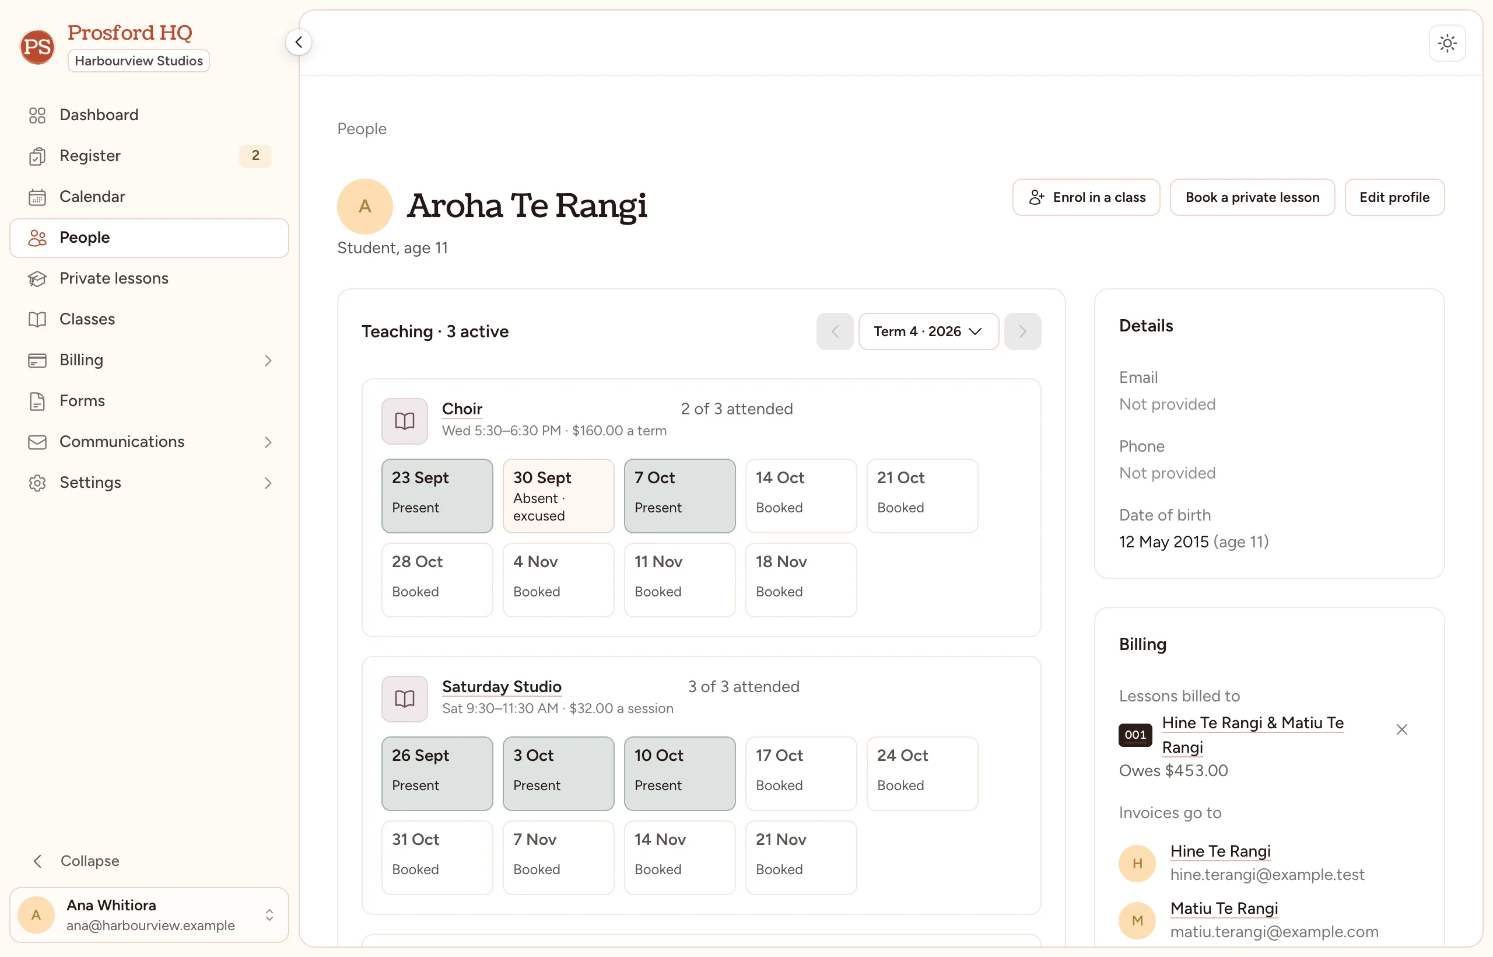Click Edit profile button
Image resolution: width=1493 pixels, height=957 pixels.
tap(1394, 197)
